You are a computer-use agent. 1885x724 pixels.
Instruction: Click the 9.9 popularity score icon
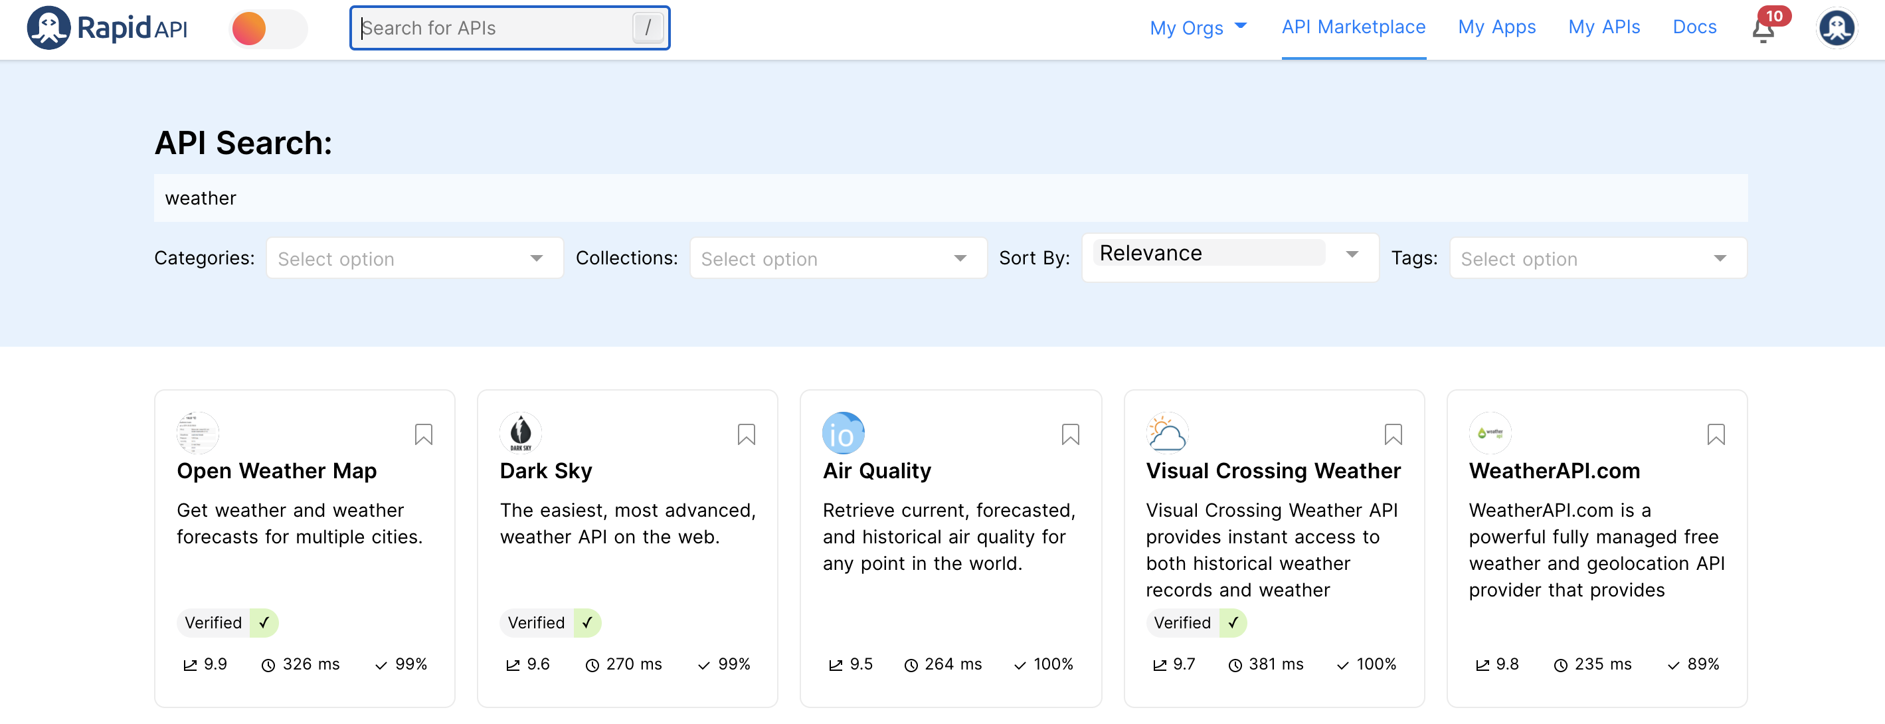[189, 665]
